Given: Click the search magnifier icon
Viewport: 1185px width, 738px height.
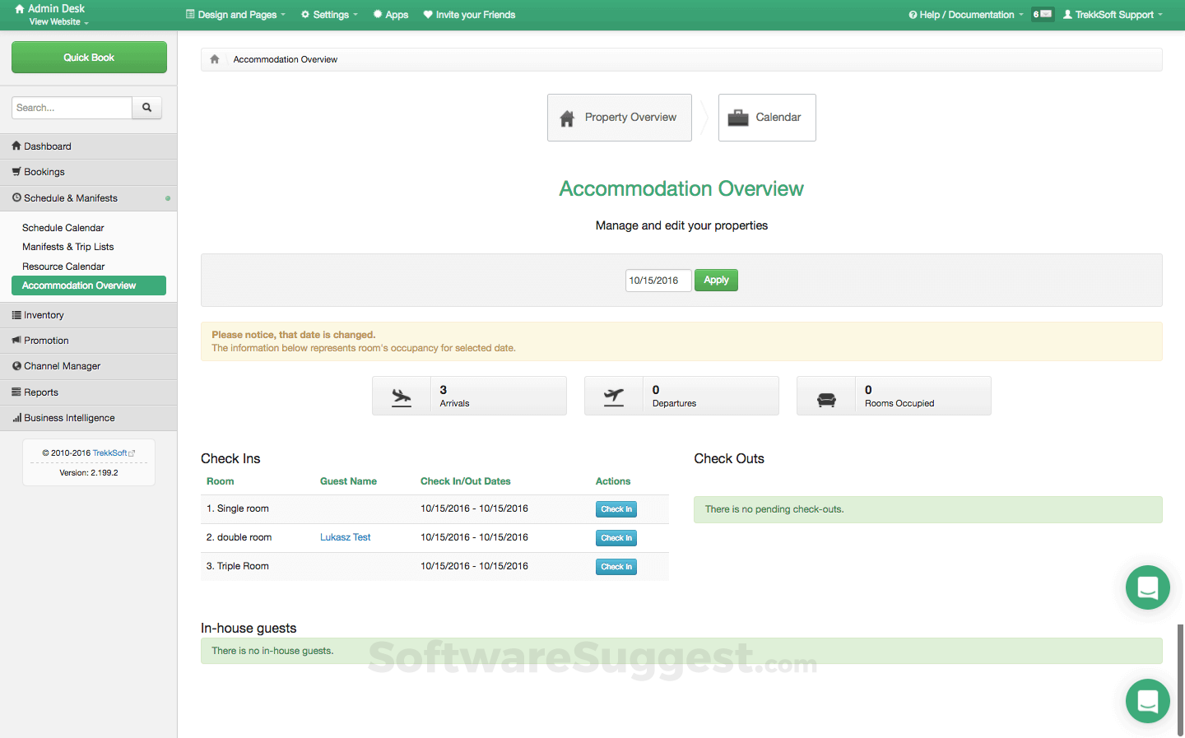Looking at the screenshot, I should click(146, 107).
